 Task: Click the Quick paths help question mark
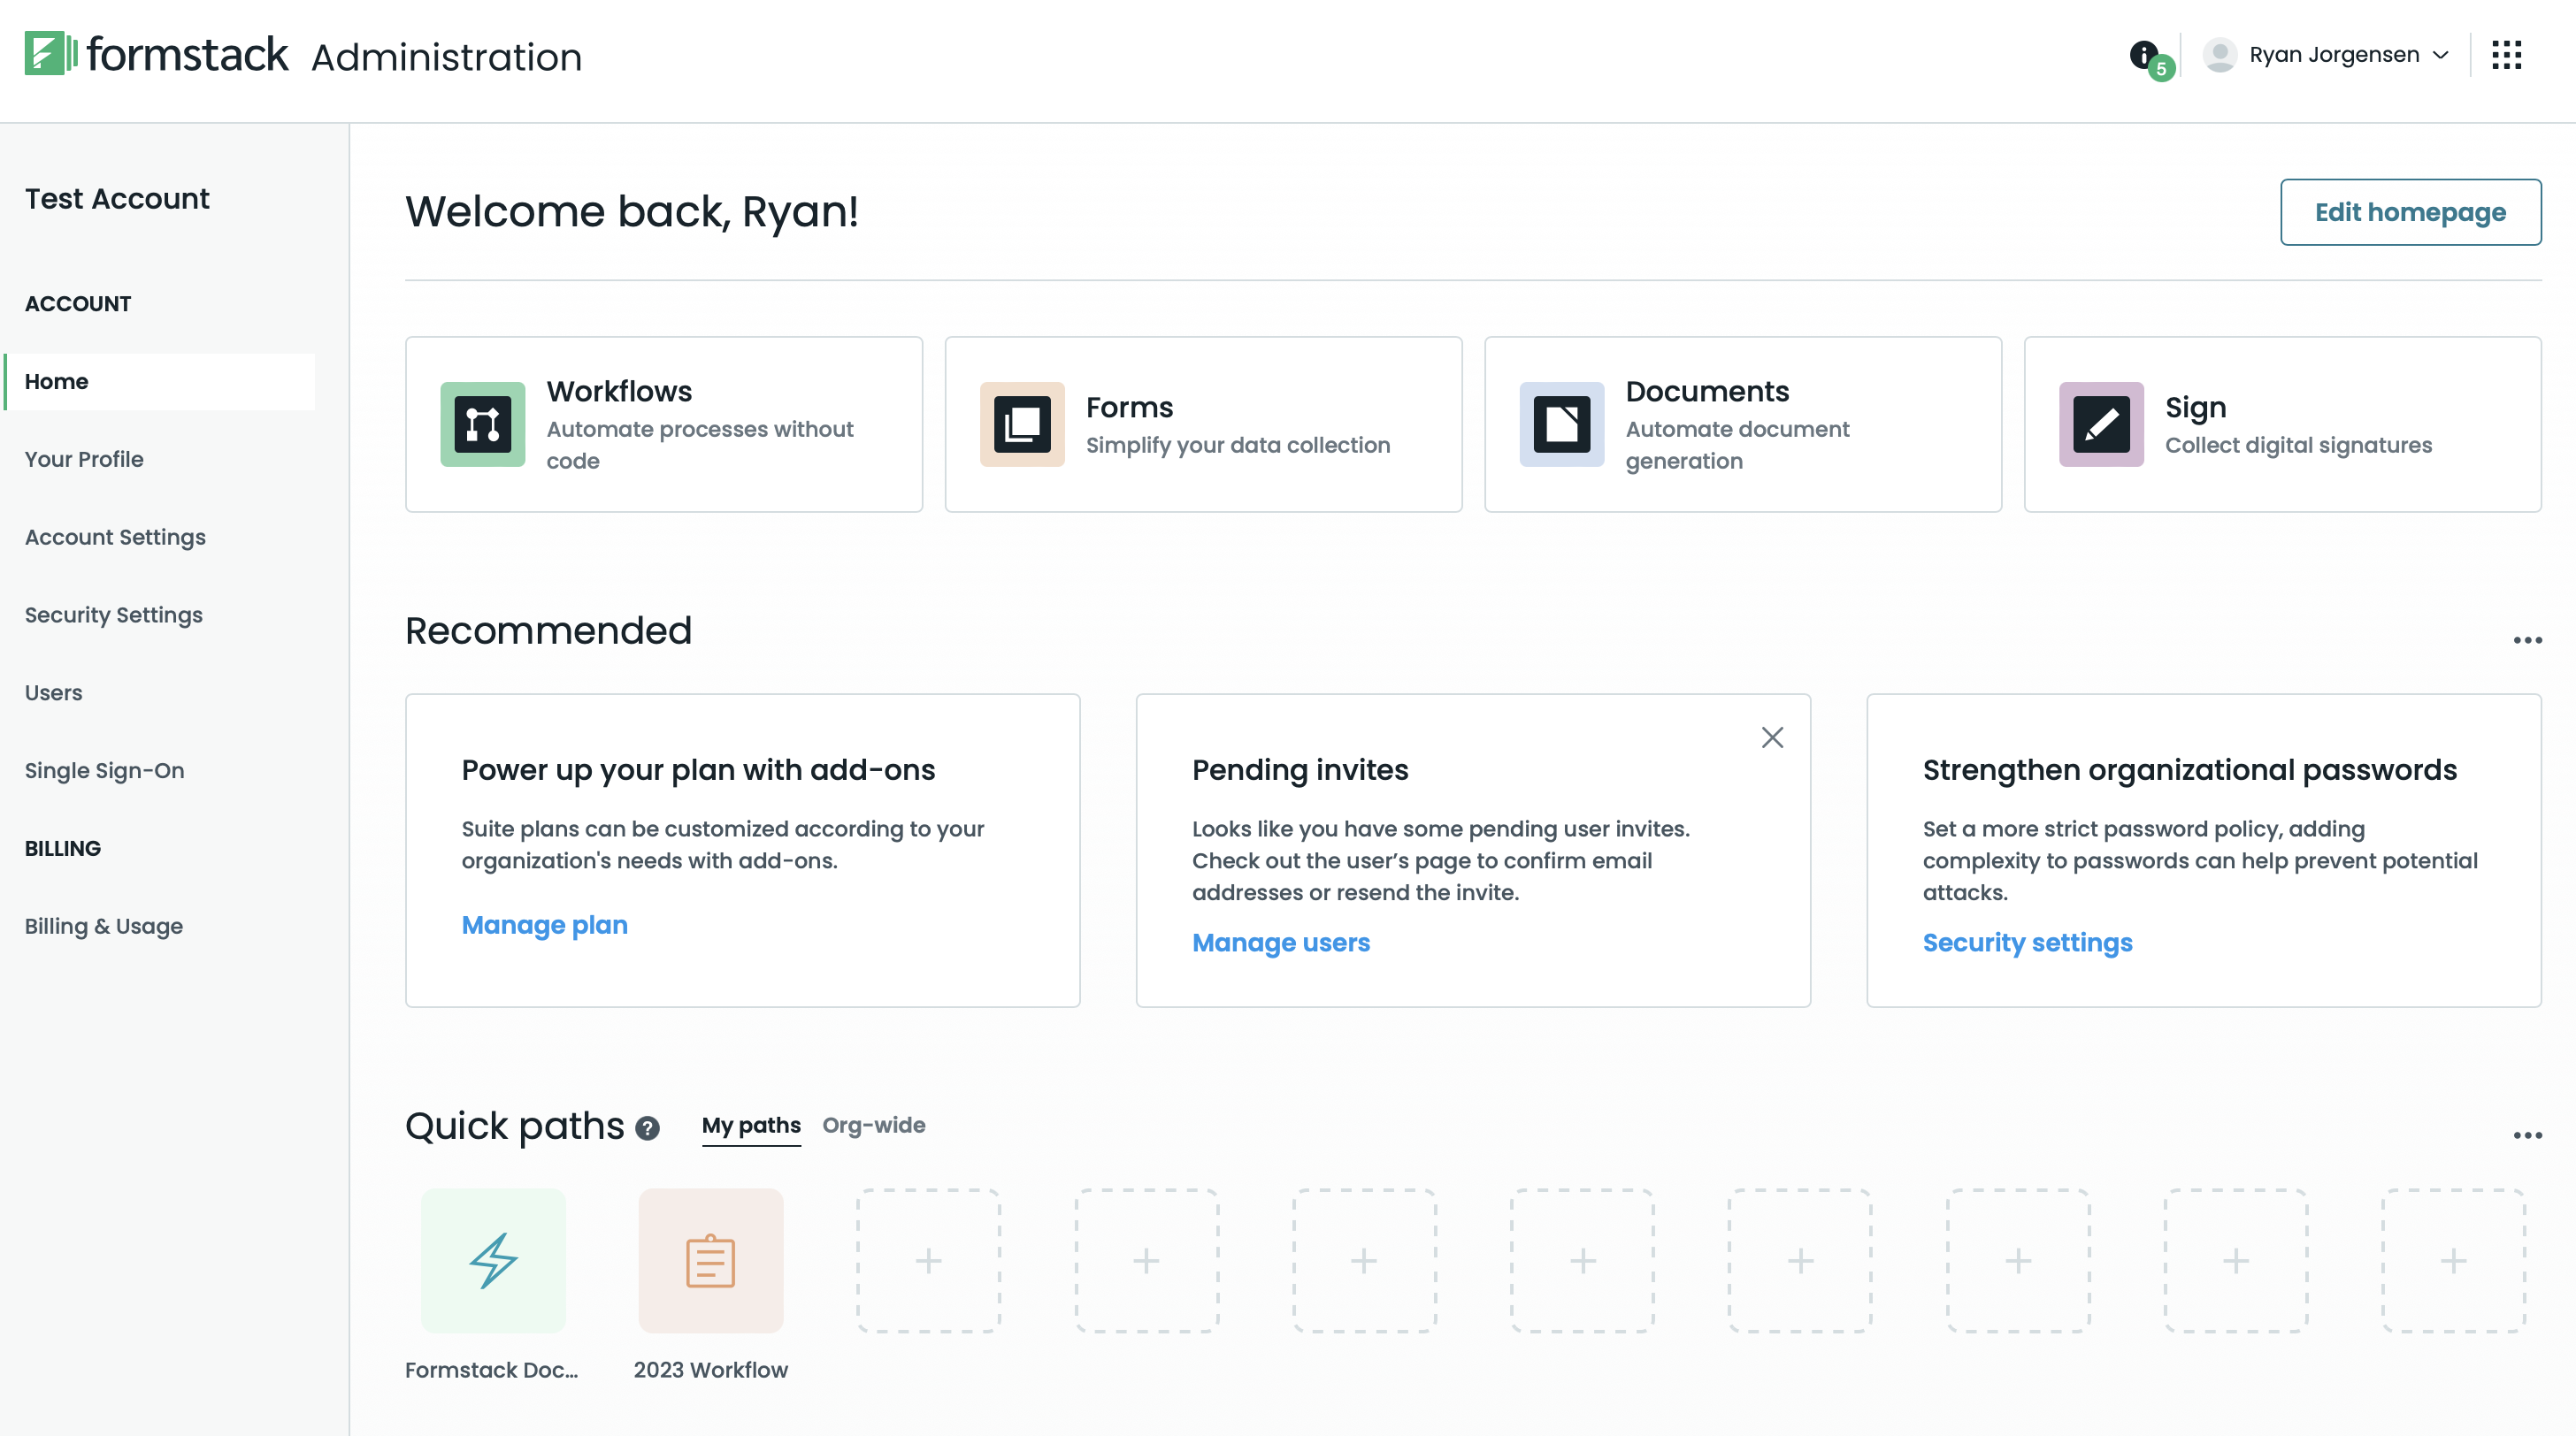tap(646, 1129)
